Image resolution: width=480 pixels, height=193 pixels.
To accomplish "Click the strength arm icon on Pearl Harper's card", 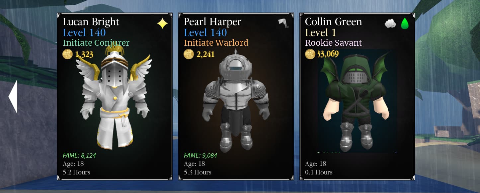I will point(283,23).
